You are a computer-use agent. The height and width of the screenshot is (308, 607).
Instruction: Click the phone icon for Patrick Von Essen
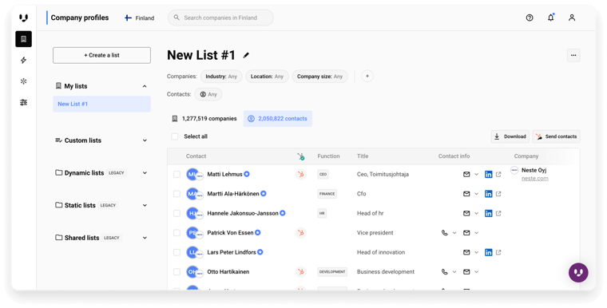[444, 233]
